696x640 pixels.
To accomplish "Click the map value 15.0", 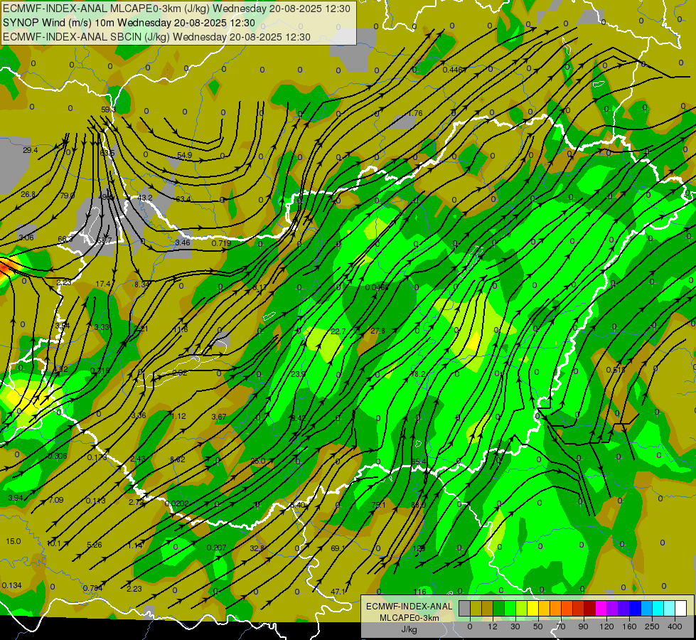I will [x=14, y=541].
